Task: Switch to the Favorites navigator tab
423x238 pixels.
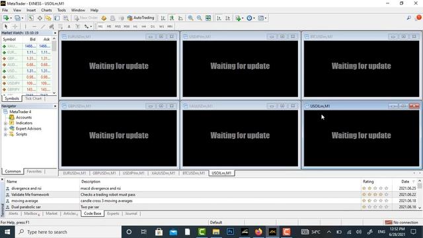Action: [x=34, y=171]
